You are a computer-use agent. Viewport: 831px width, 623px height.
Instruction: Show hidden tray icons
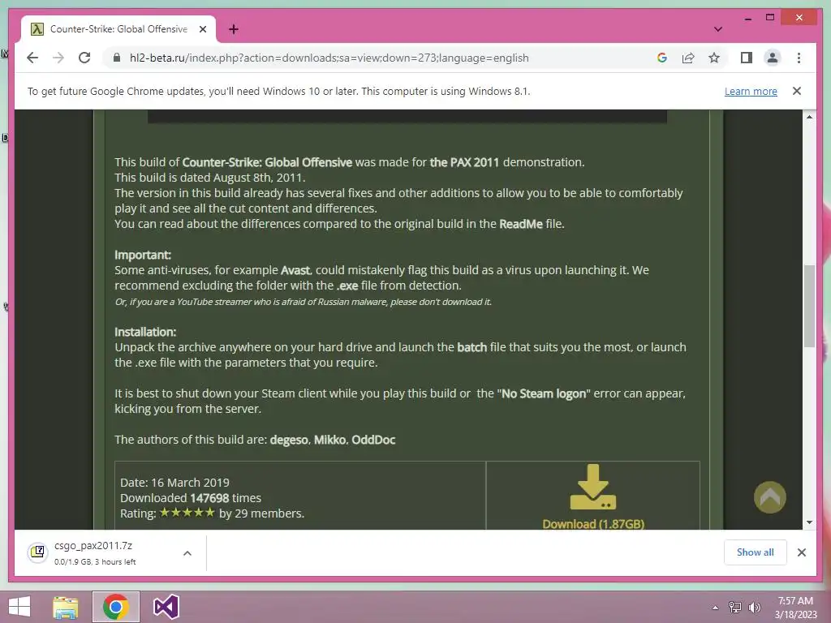(x=715, y=607)
